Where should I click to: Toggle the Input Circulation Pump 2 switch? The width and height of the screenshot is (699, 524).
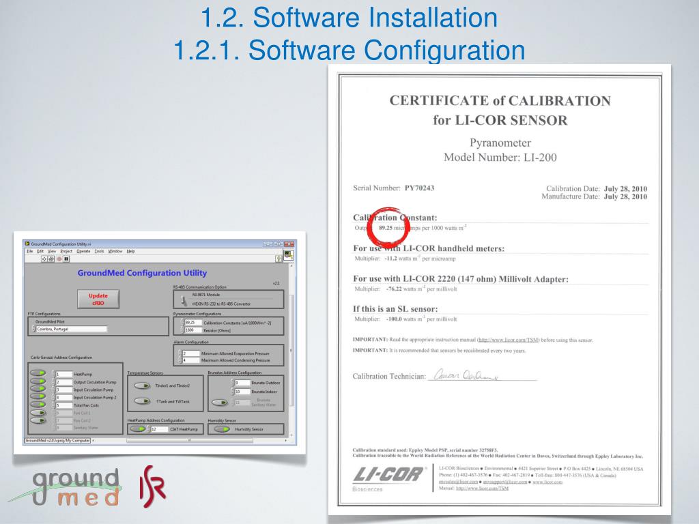(x=38, y=396)
